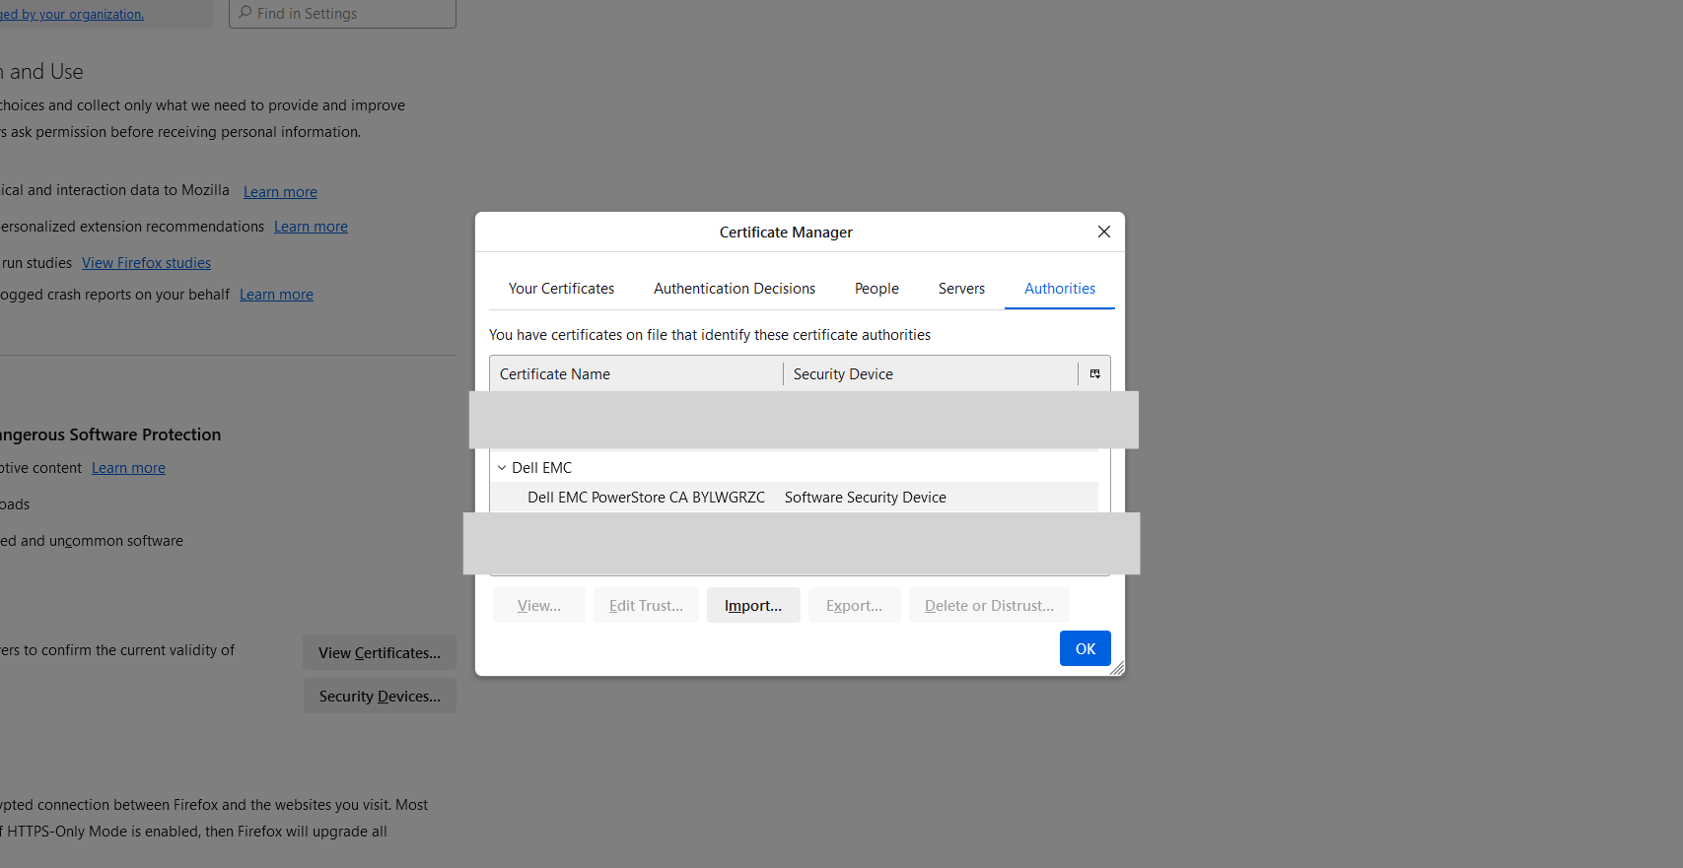Select the Servers tab
The image size is (1683, 868).
pos(961,289)
